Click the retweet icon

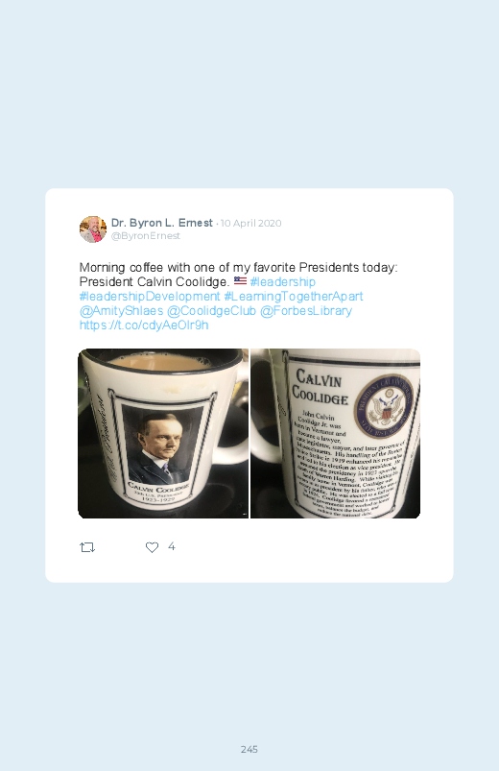coord(87,547)
